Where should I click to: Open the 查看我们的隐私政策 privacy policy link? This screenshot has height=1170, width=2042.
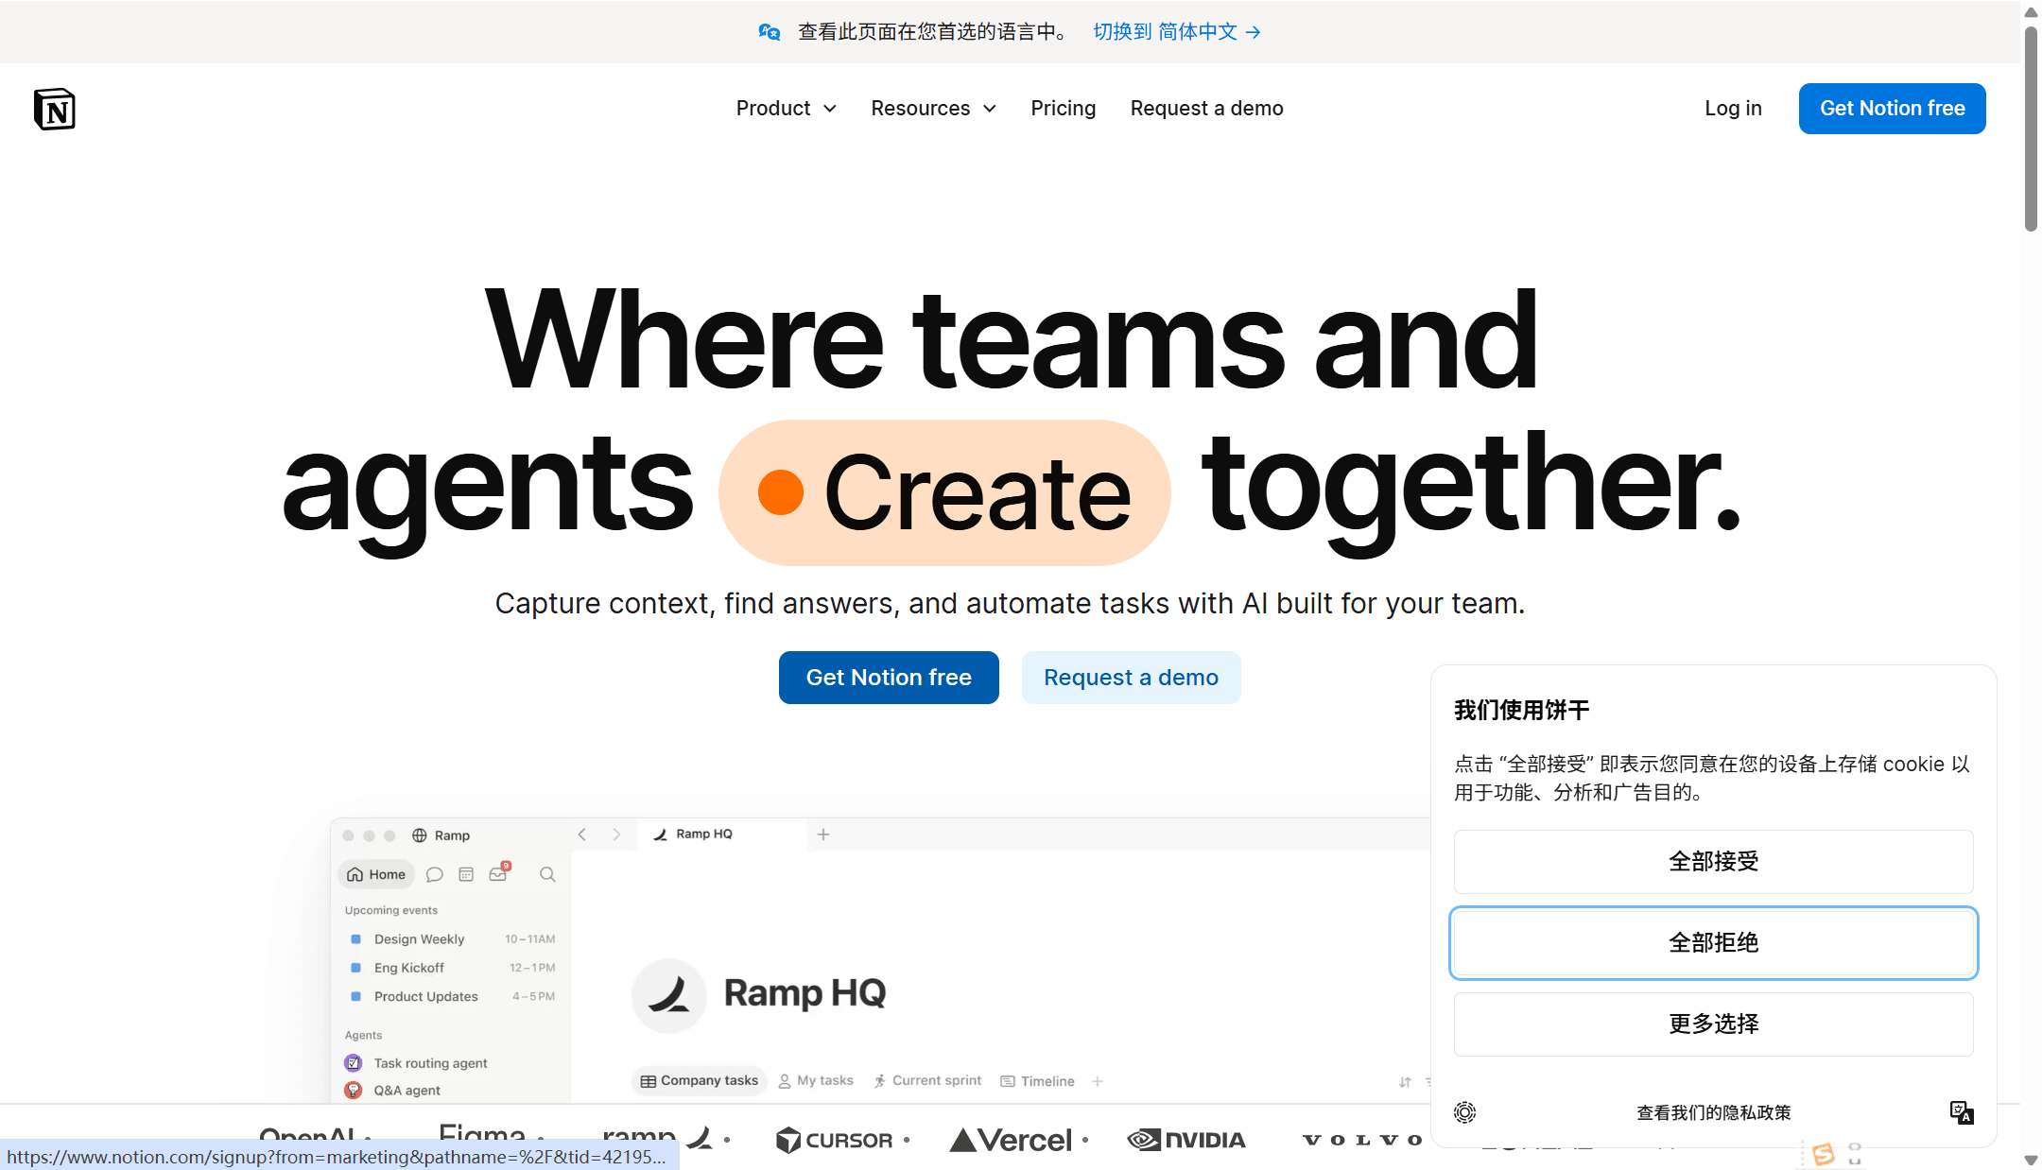point(1714,1113)
